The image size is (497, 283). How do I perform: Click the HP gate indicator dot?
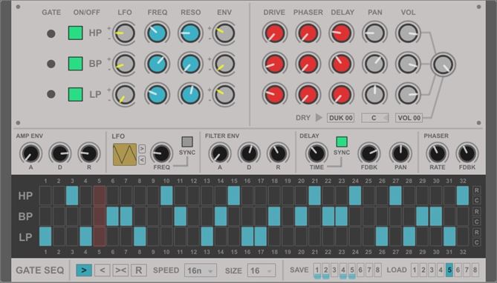pos(51,33)
